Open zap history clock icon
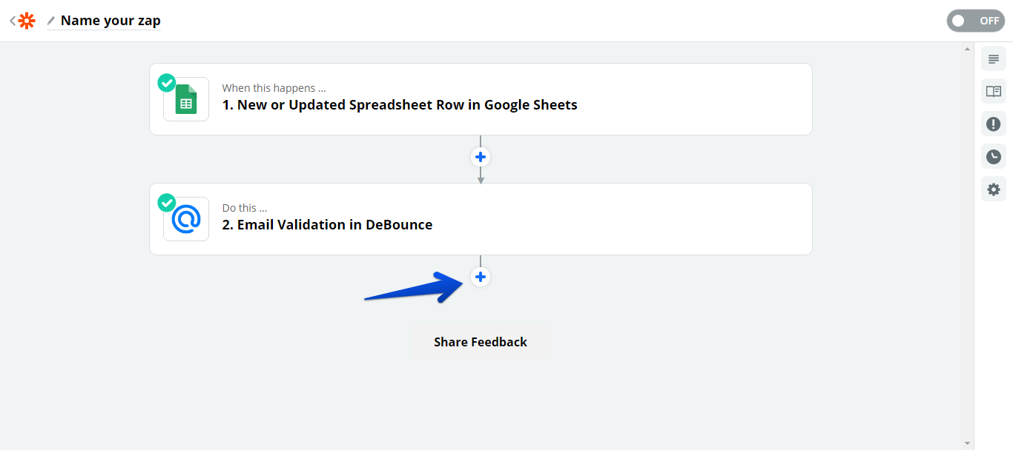This screenshot has height=450, width=1013. pyautogui.click(x=993, y=156)
